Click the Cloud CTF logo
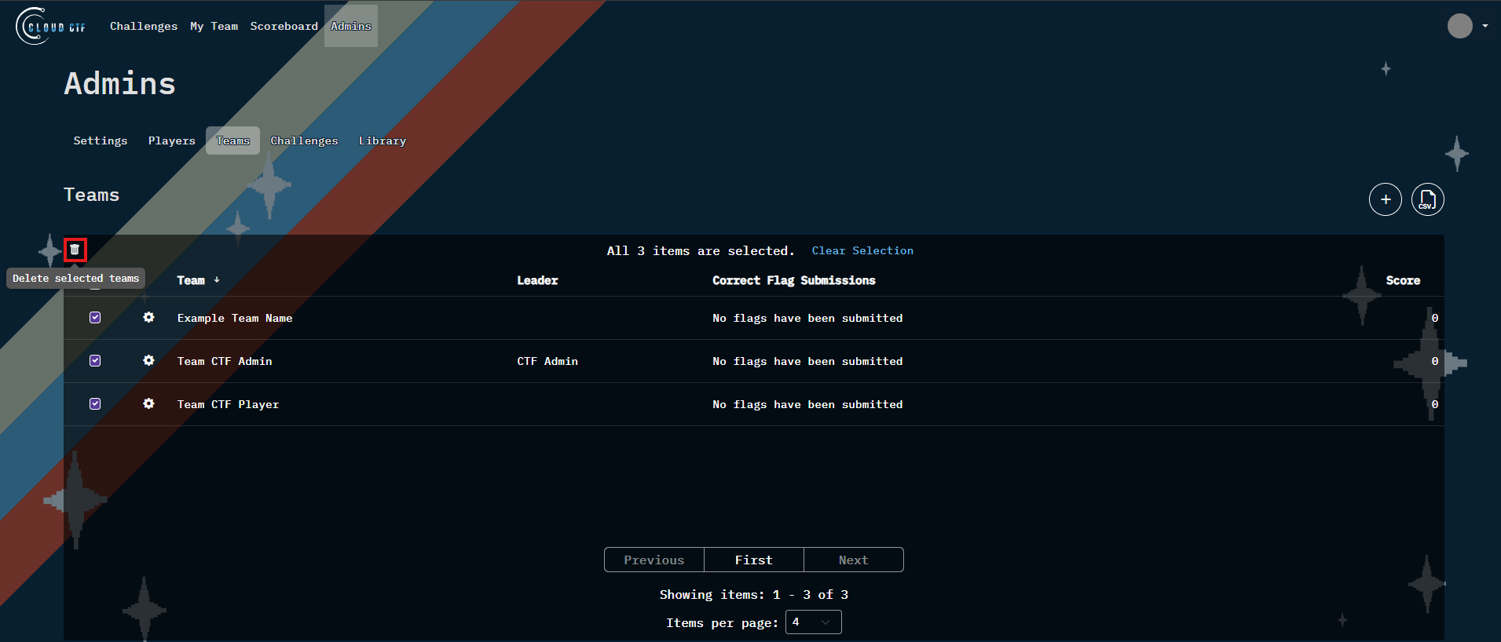Viewport: 1501px width, 642px height. pos(52,27)
